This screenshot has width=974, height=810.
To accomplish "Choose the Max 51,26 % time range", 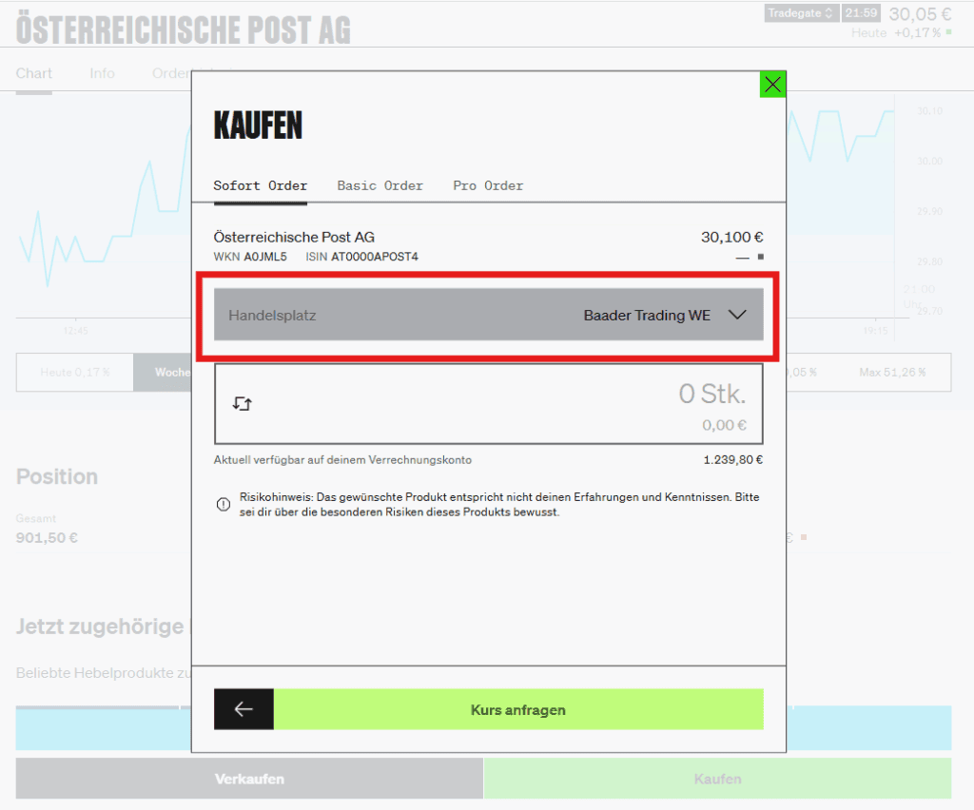I will 891,373.
